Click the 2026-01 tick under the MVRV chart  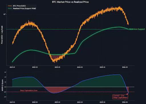pyautogui.click(x=125, y=102)
